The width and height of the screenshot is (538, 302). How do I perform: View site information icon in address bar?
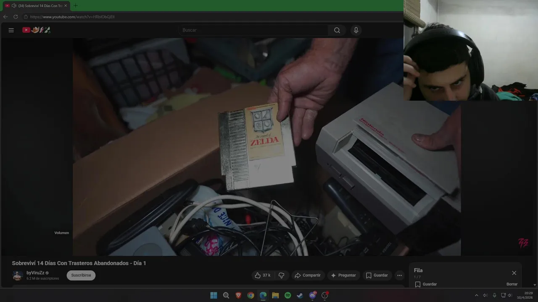26,17
